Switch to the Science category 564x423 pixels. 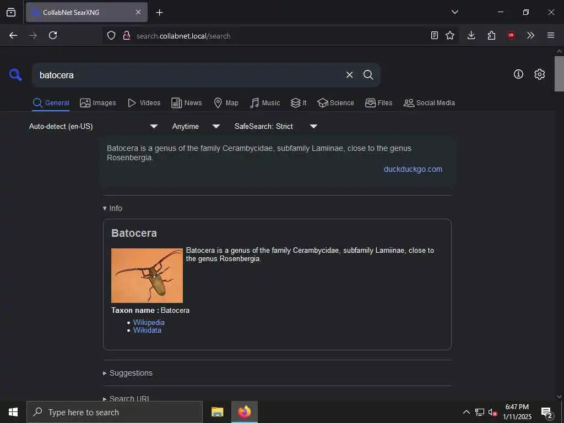[x=335, y=103]
